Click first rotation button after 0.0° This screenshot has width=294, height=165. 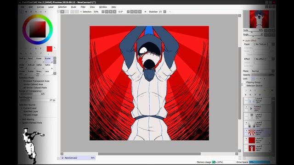[x=128, y=12]
